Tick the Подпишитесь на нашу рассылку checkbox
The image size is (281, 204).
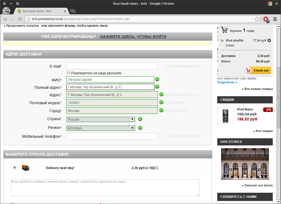pyautogui.click(x=68, y=73)
